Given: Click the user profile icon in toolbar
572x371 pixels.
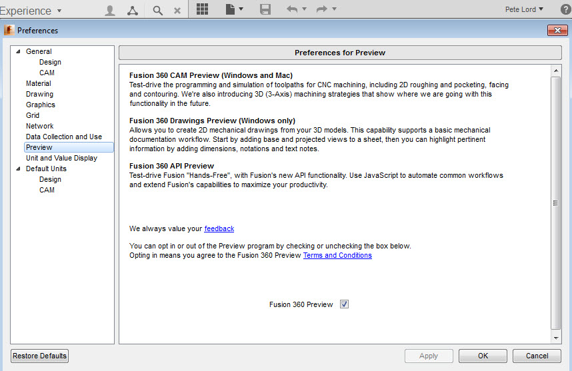Looking at the screenshot, I should (110, 10).
